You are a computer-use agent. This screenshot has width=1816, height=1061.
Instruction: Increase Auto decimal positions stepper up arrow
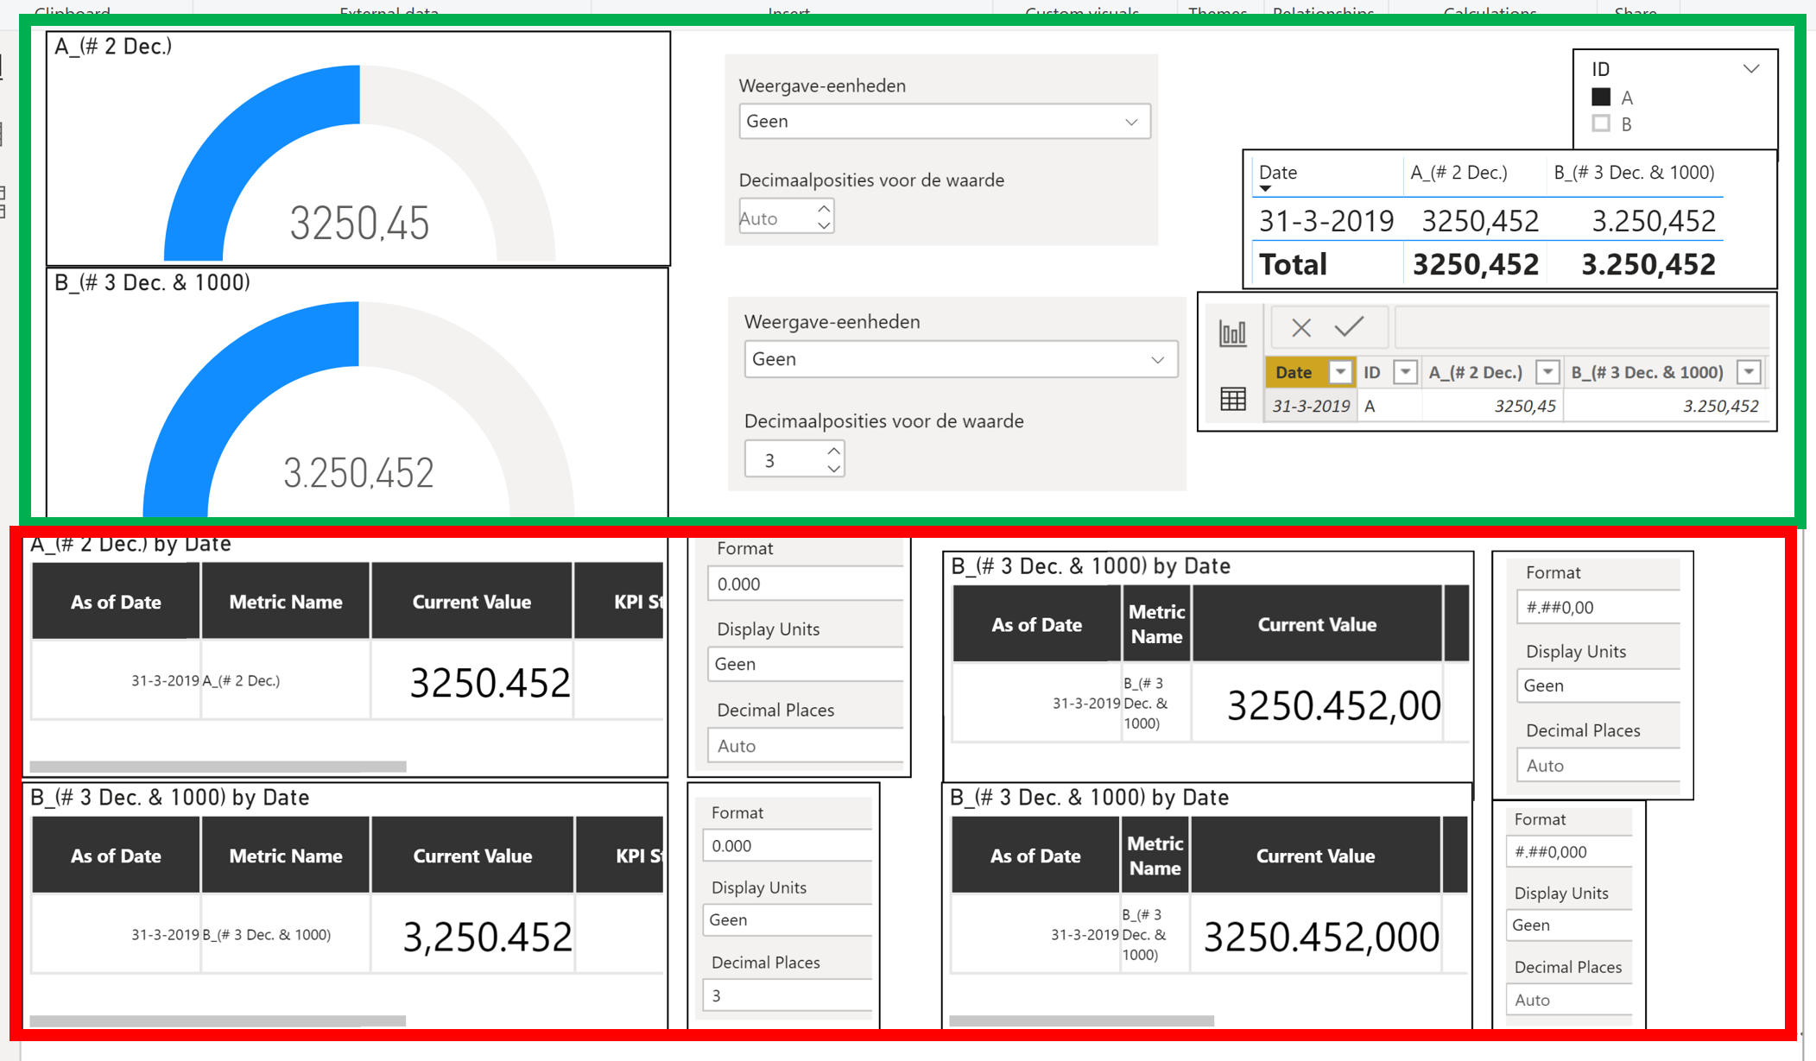pyautogui.click(x=824, y=209)
